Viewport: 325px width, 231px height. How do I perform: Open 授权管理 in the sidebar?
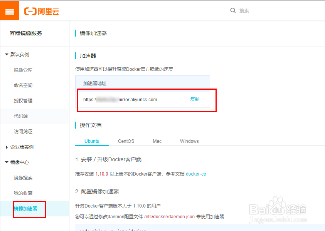(x=23, y=101)
